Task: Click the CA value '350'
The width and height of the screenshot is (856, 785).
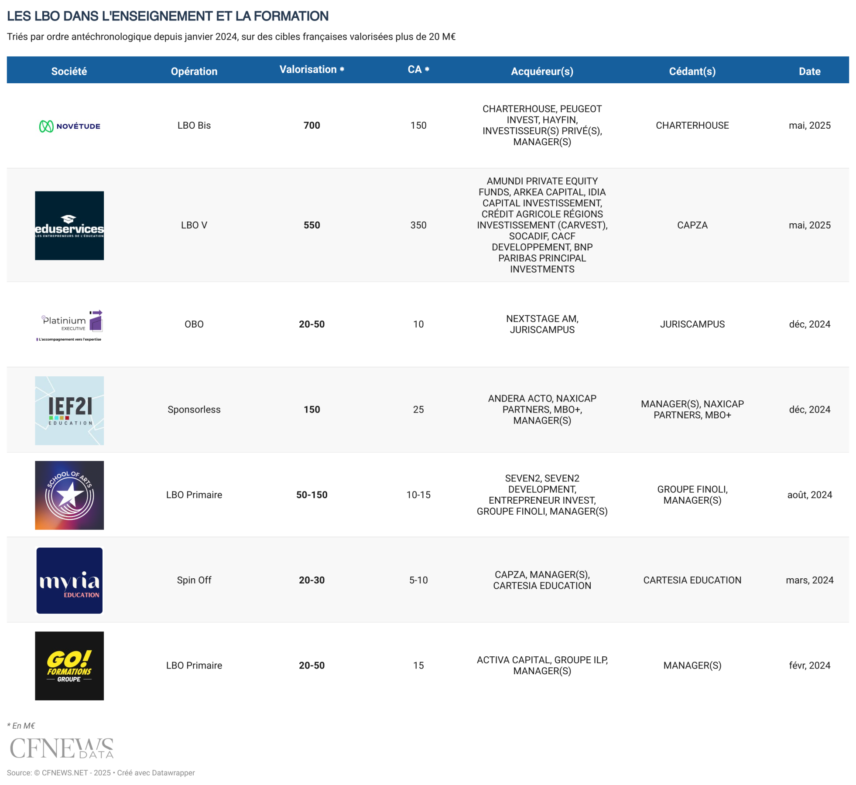Action: [x=418, y=225]
